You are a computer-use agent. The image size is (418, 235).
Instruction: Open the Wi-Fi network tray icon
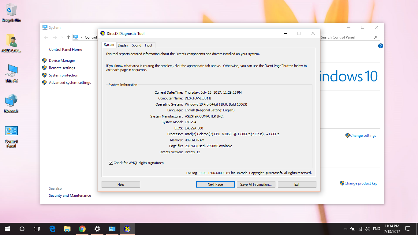tap(360, 229)
